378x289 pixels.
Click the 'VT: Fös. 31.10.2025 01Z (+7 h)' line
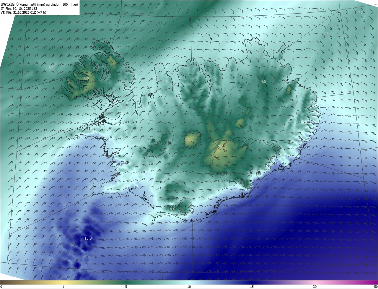click(24, 12)
